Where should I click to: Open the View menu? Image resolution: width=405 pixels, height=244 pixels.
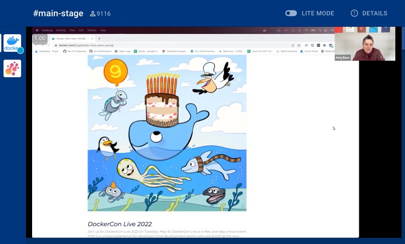(72, 30)
